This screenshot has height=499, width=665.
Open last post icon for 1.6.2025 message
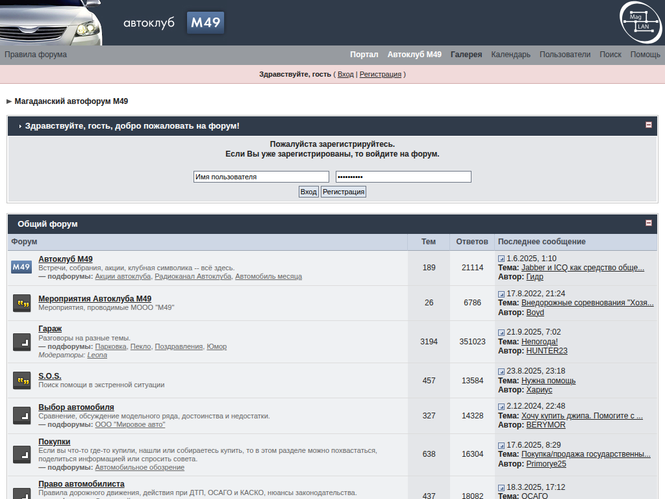point(501,259)
